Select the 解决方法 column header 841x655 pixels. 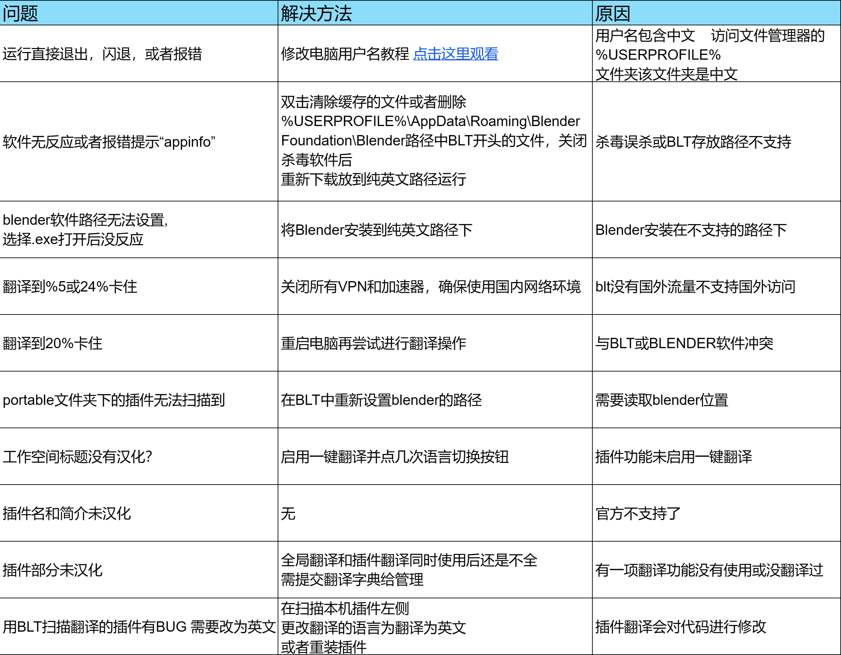tap(435, 13)
